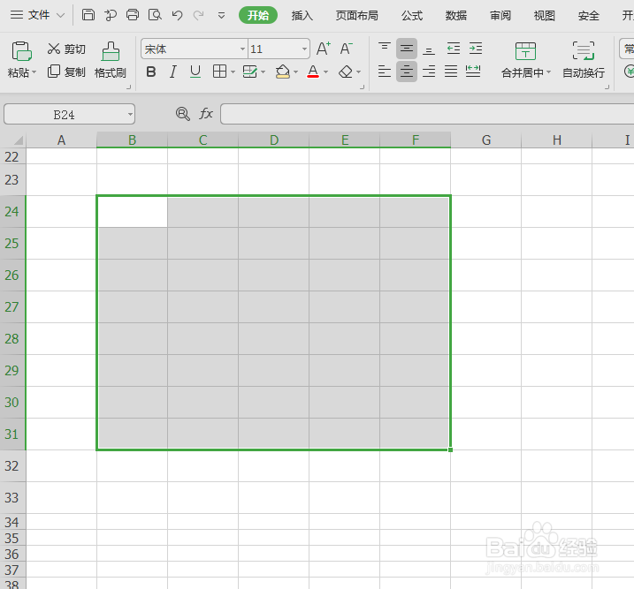Viewport: 634px width, 589px height.
Task: Click the fx insert function icon
Action: tap(206, 114)
